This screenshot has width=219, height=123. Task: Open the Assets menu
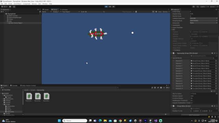[10, 4]
